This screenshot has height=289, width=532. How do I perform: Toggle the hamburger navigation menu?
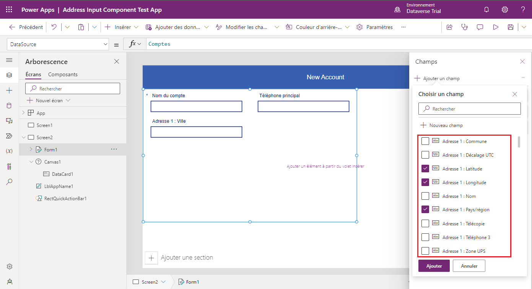[x=9, y=60]
